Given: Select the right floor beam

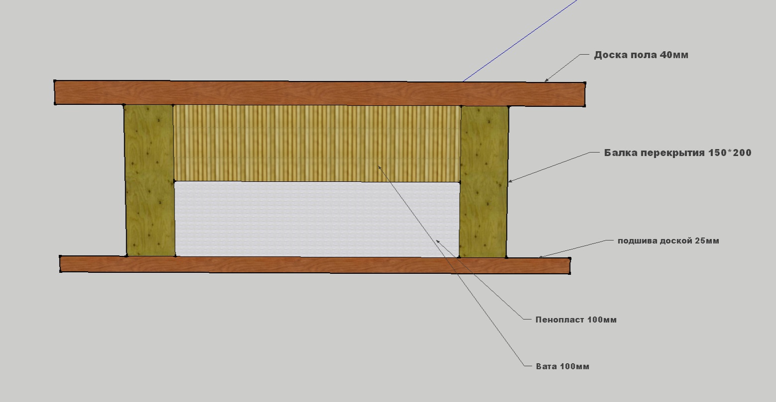Looking at the screenshot, I should click(x=484, y=181).
